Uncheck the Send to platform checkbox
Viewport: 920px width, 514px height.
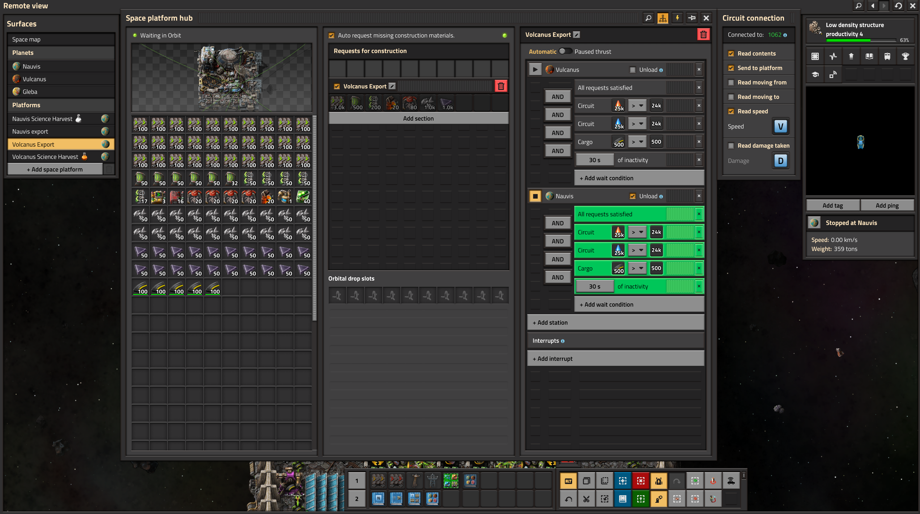[x=731, y=68]
